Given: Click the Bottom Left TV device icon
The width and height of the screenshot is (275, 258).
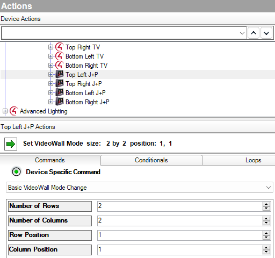Looking at the screenshot, I should [60, 56].
